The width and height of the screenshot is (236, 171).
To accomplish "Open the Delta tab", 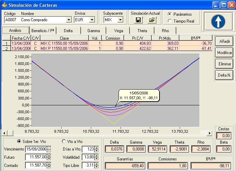I will click(x=68, y=30).
